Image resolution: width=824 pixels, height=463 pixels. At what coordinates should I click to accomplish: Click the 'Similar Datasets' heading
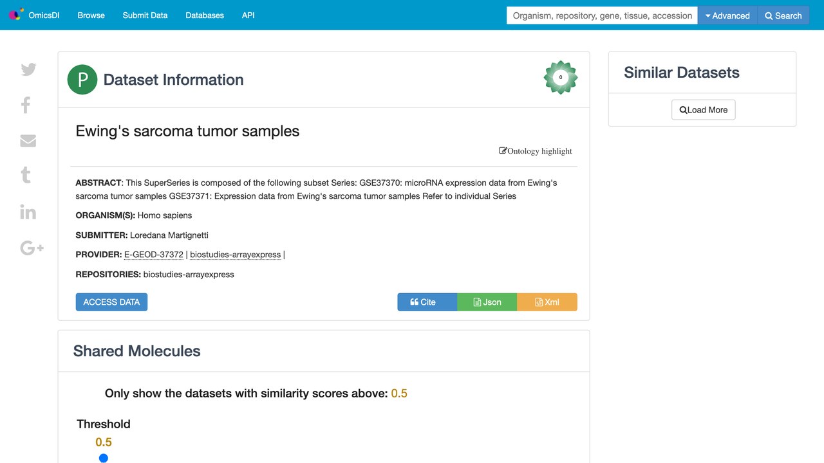point(682,73)
